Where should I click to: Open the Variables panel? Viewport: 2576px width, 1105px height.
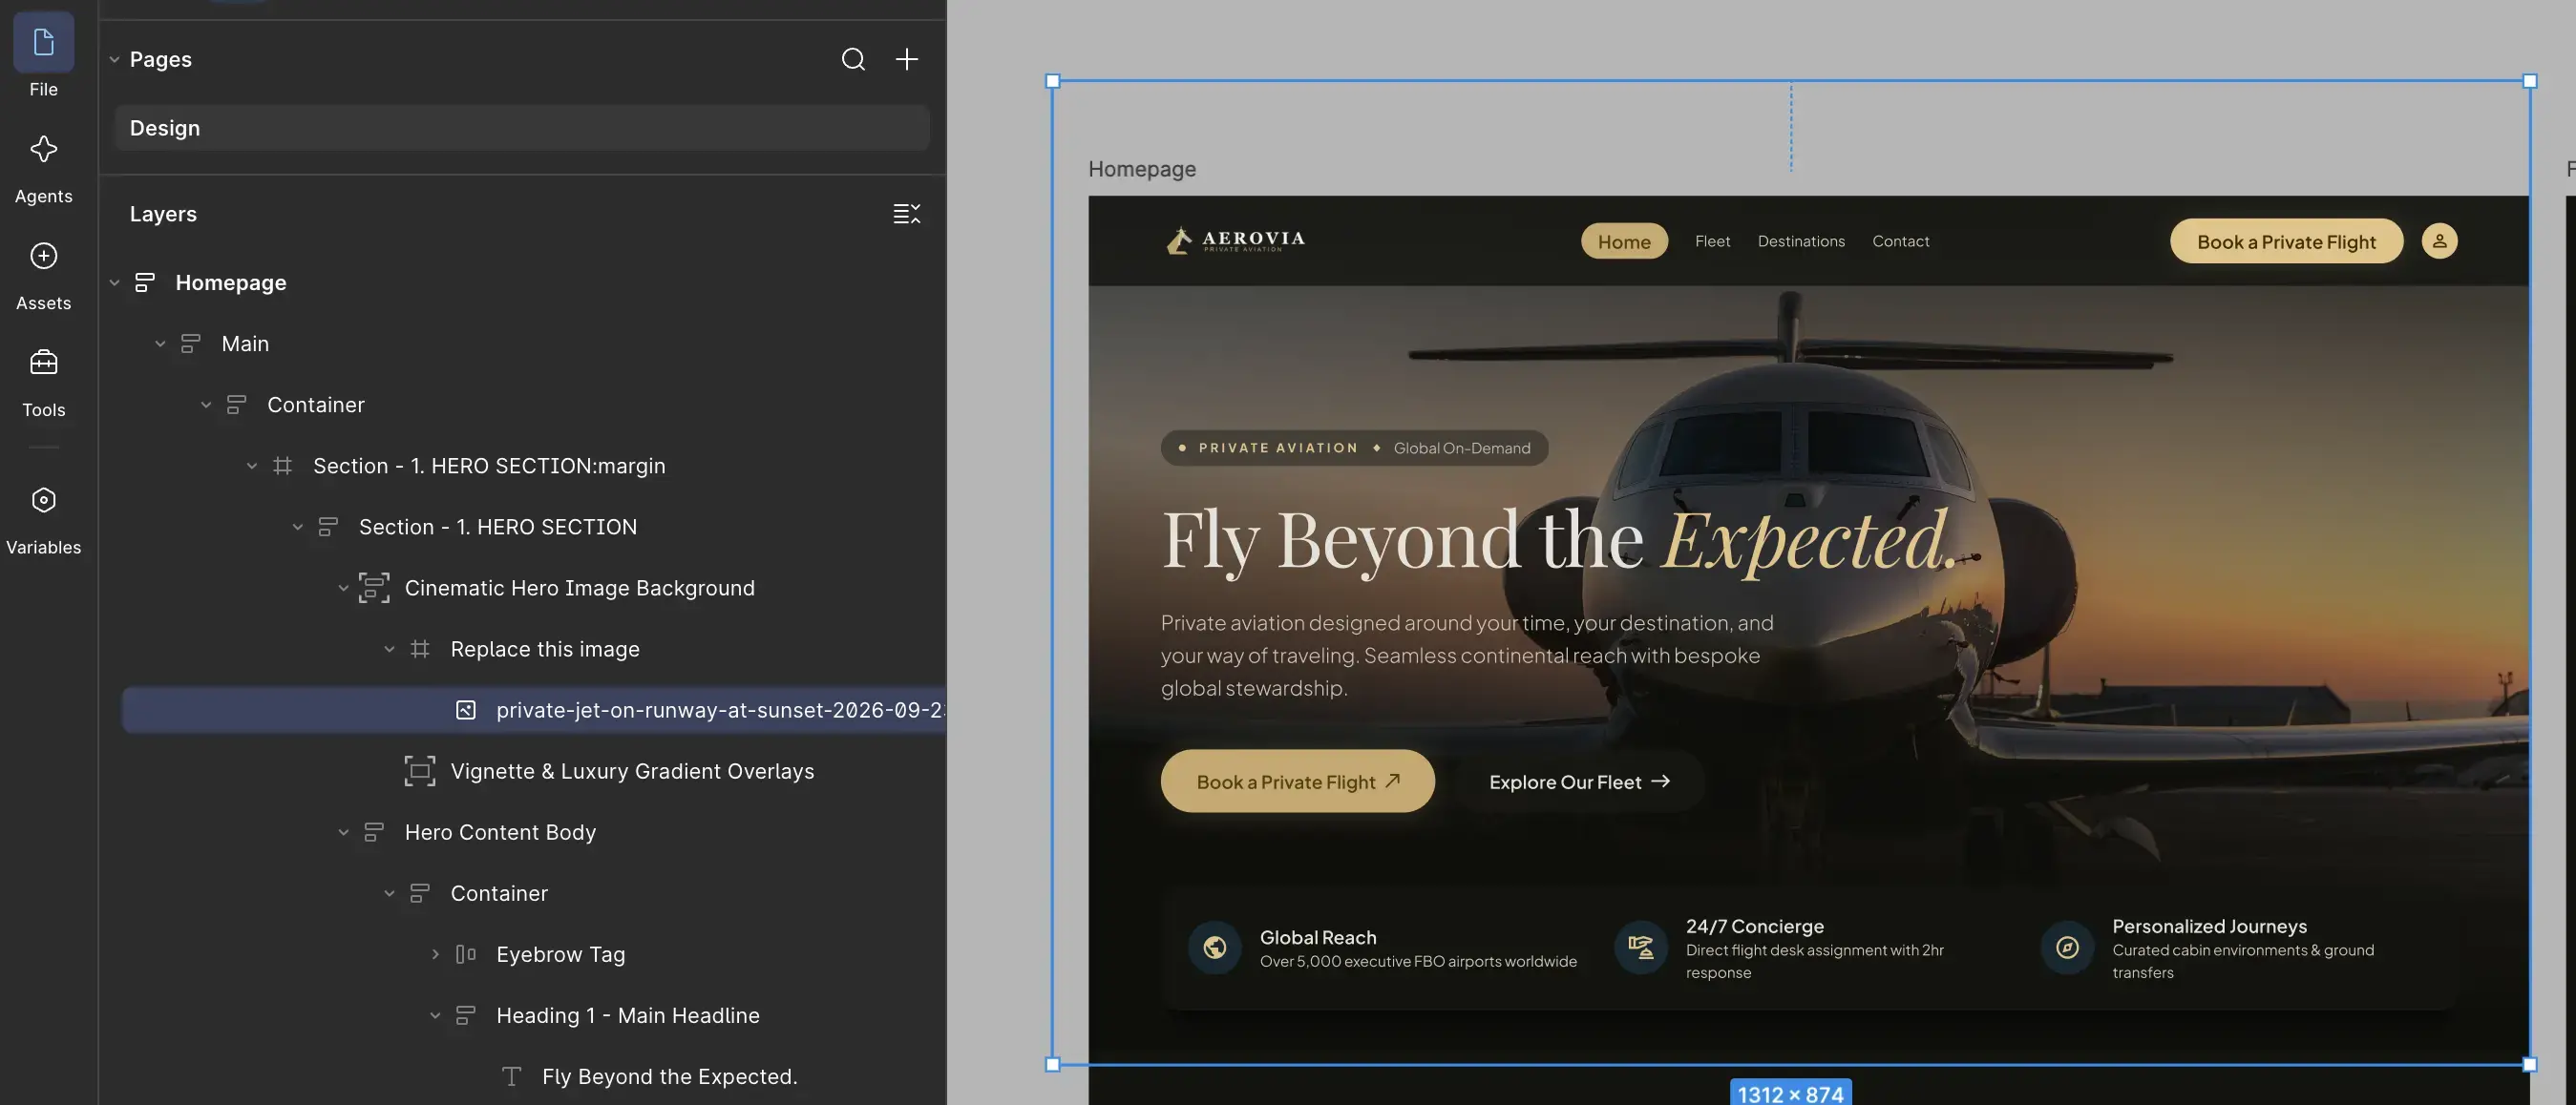(x=43, y=519)
